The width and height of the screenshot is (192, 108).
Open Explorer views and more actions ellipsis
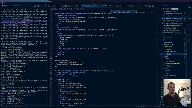point(184,6)
